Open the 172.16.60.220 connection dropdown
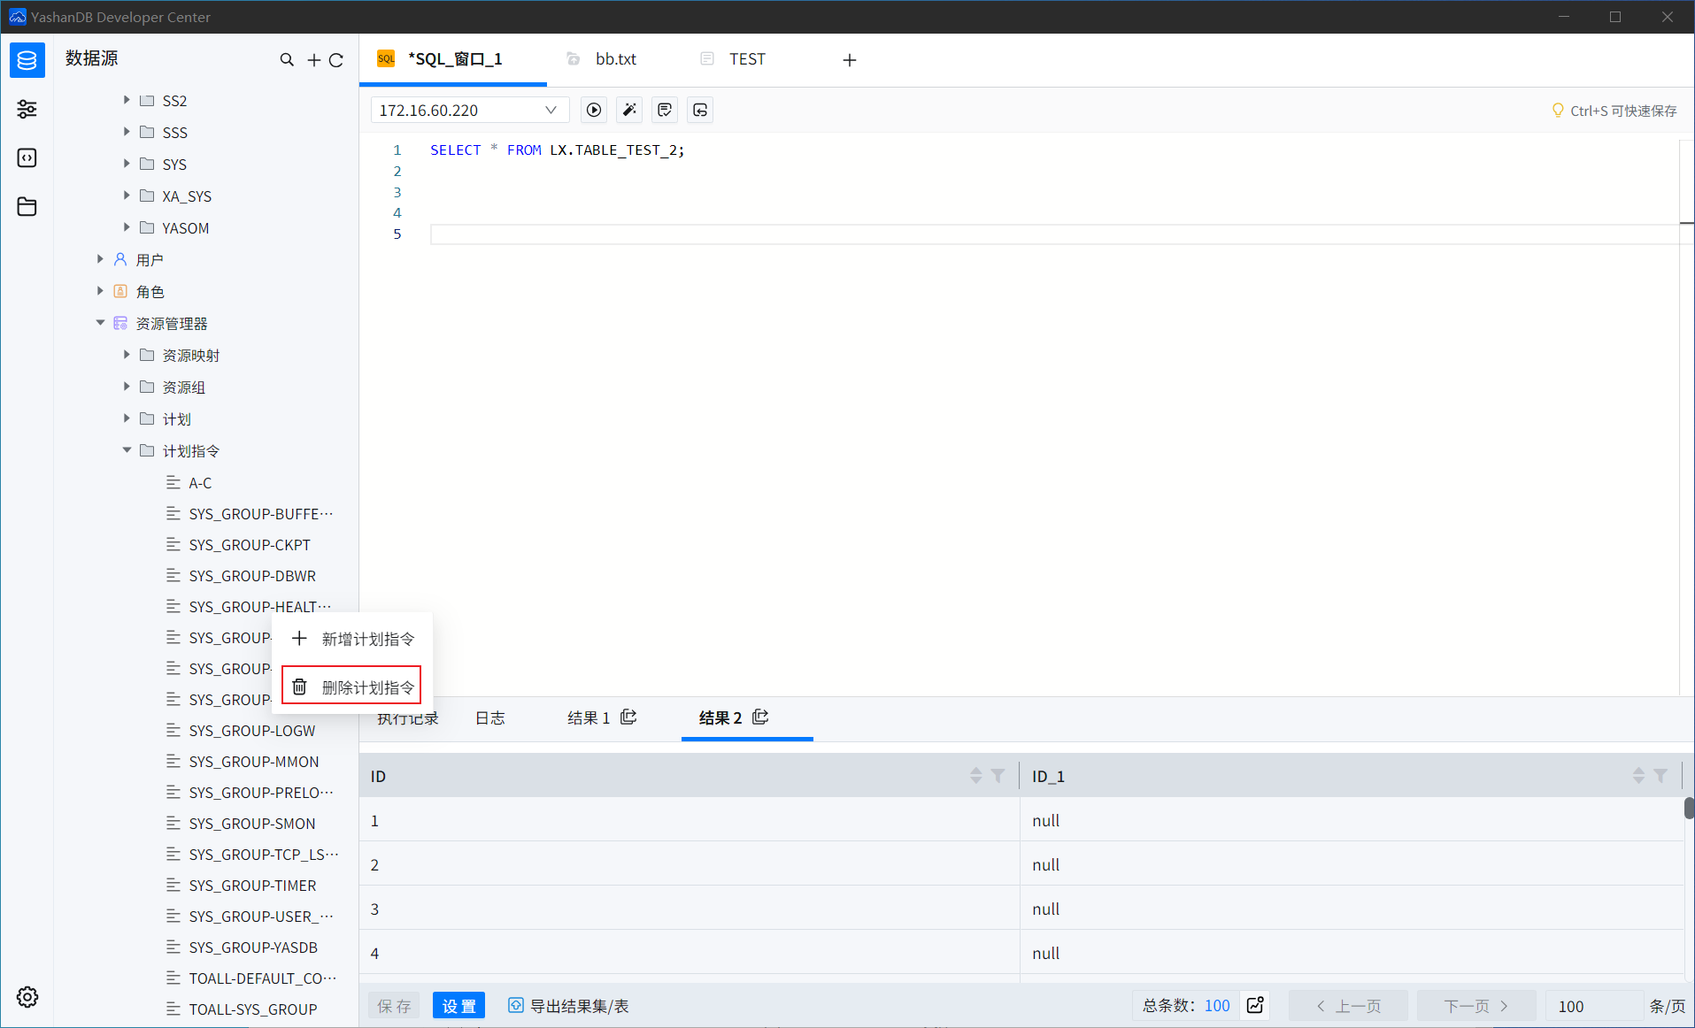 (x=468, y=110)
